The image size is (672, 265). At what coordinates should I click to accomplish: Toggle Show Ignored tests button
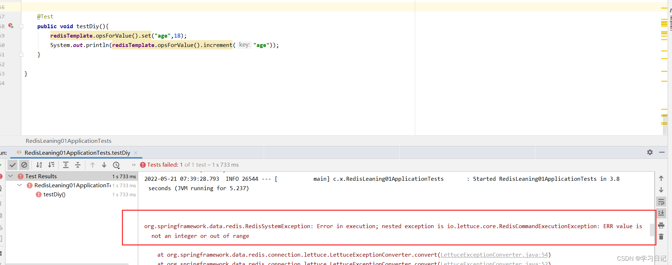[24, 165]
